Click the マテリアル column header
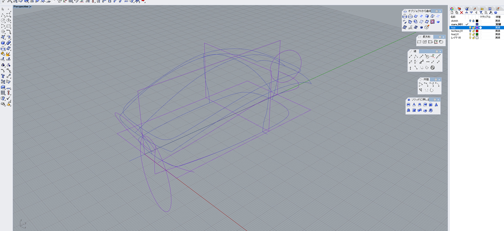 pos(485,17)
